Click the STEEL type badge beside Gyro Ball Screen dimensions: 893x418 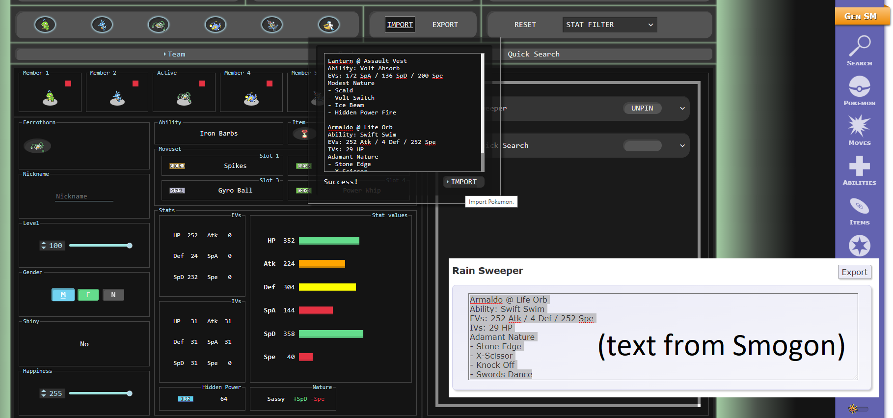pyautogui.click(x=177, y=191)
